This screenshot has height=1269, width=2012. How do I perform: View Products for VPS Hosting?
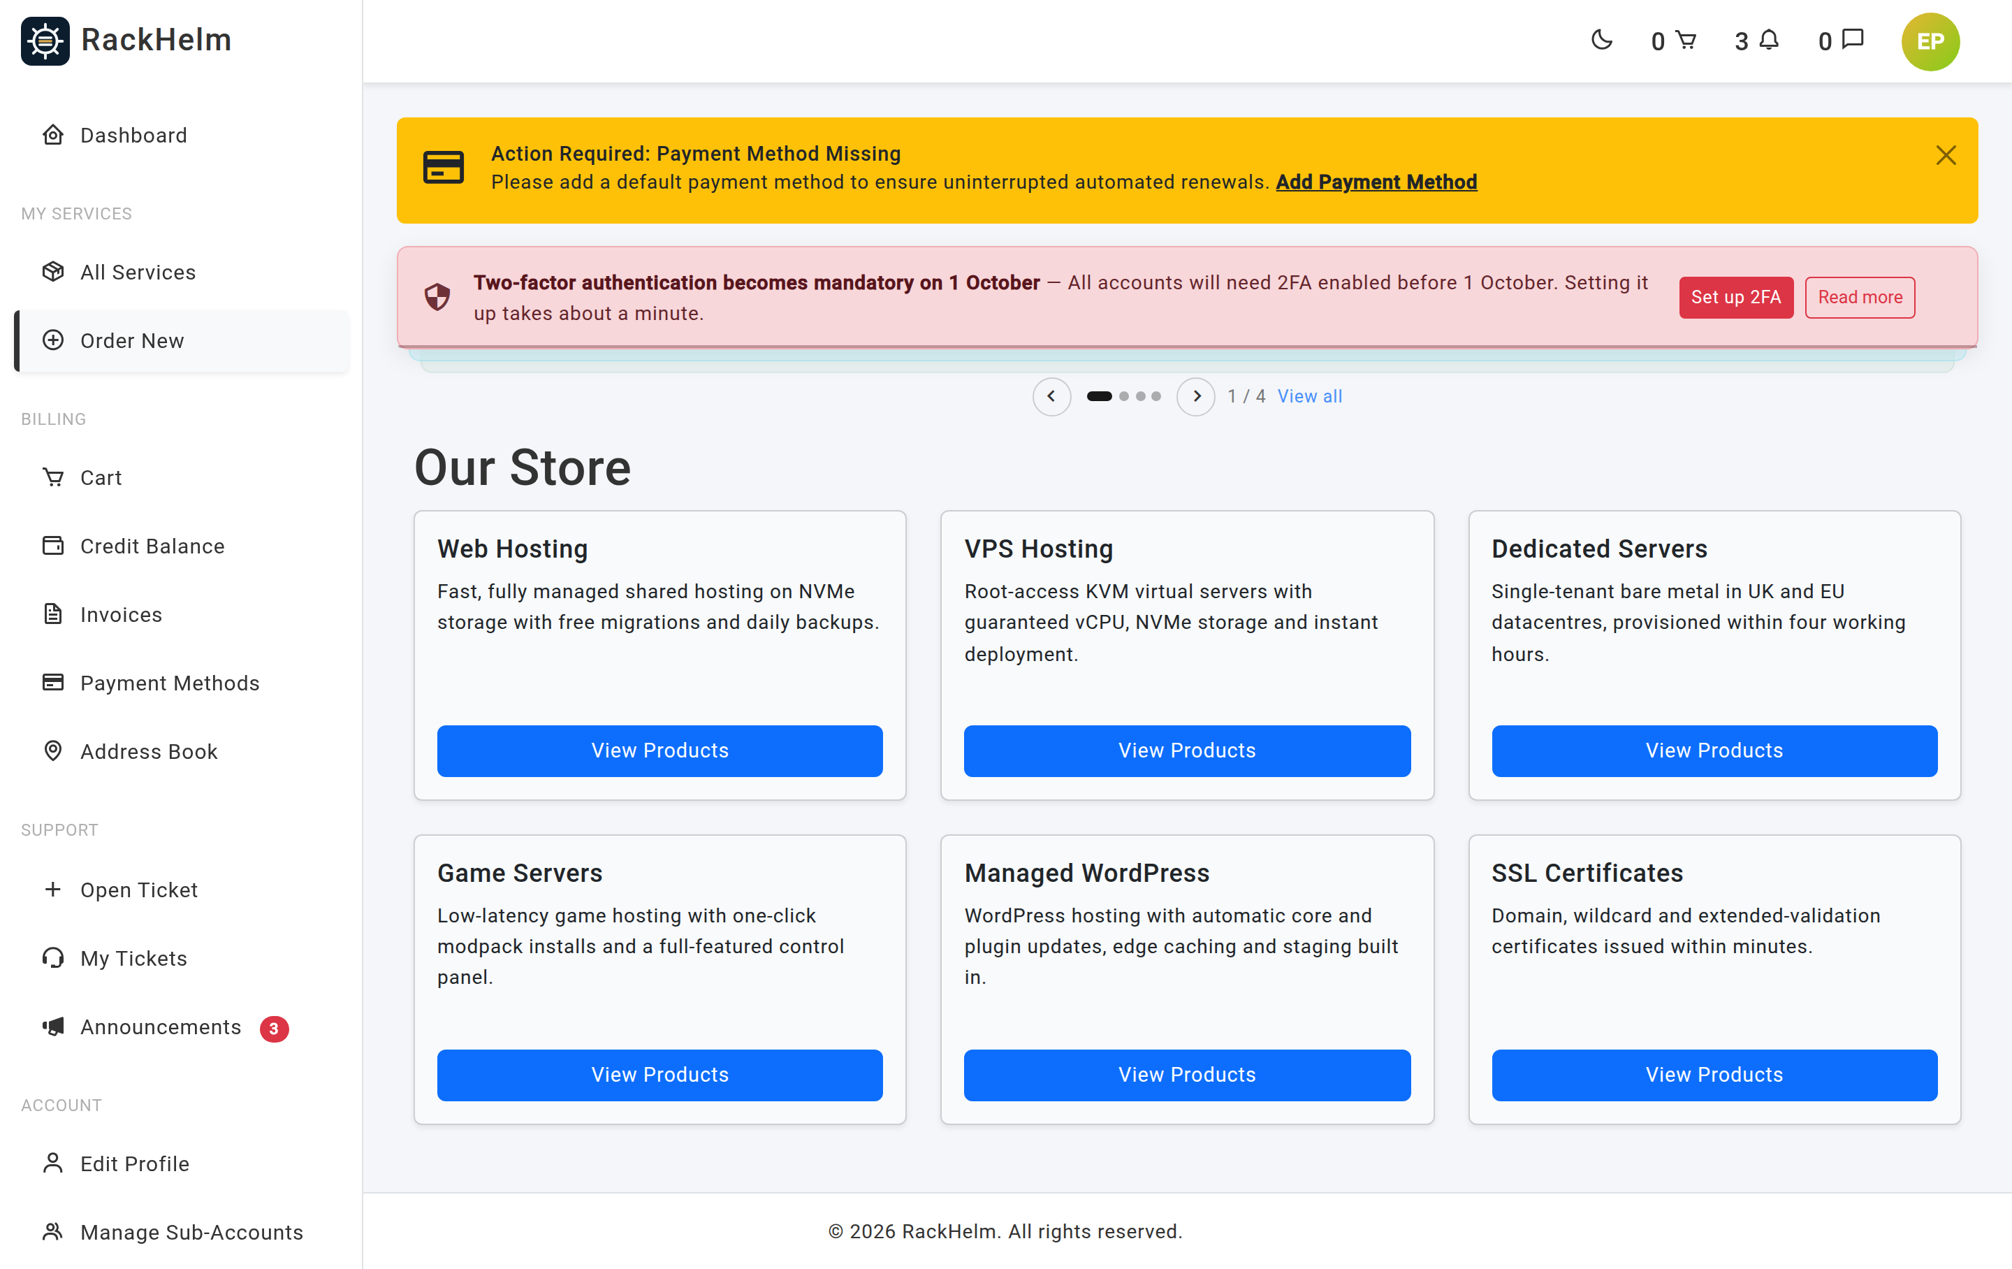tap(1188, 750)
